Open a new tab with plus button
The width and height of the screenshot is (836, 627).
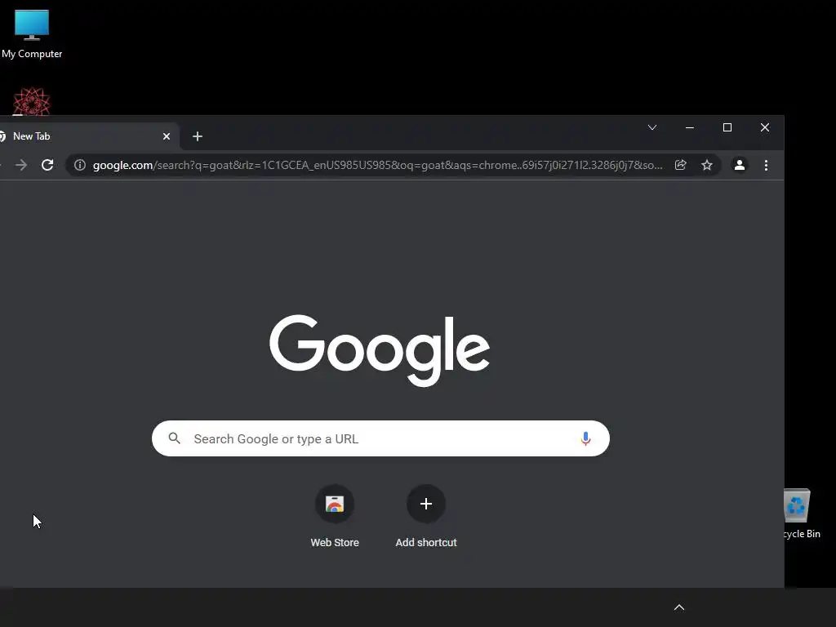(198, 136)
